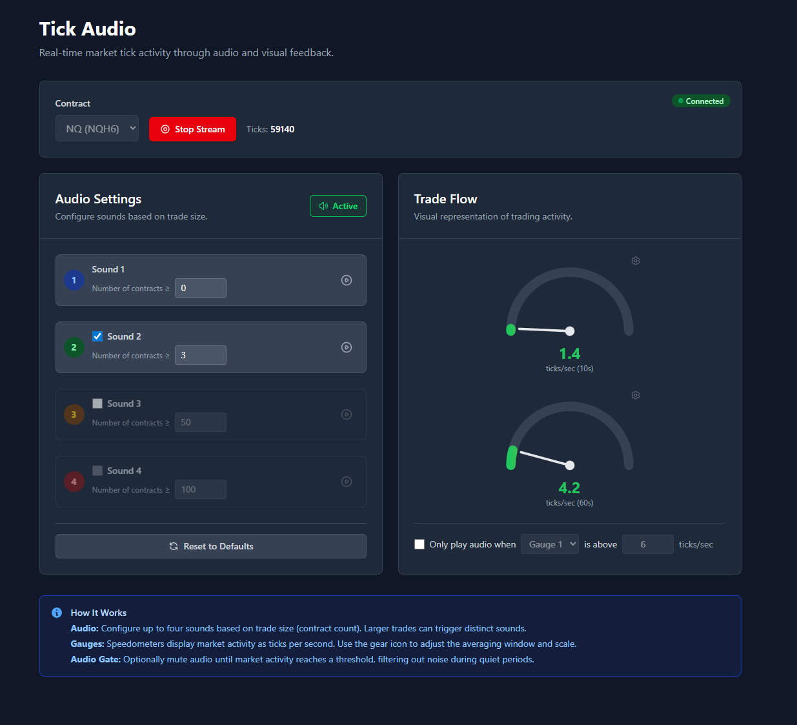Click the speaker icon on the Active indicator

(x=324, y=205)
